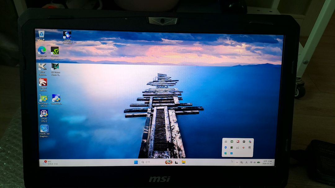The width and height of the screenshot is (335, 188).
Task: Collapse the hidden icons overflow chevron
Action: (x=237, y=162)
